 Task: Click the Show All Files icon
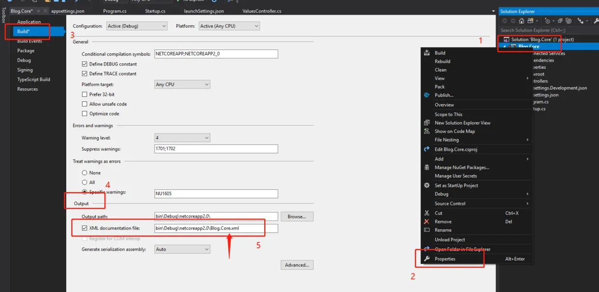tap(569, 21)
